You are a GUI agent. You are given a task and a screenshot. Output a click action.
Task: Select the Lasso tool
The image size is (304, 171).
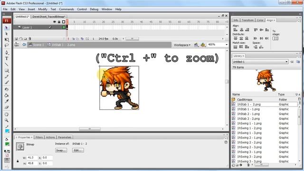pos(7,46)
